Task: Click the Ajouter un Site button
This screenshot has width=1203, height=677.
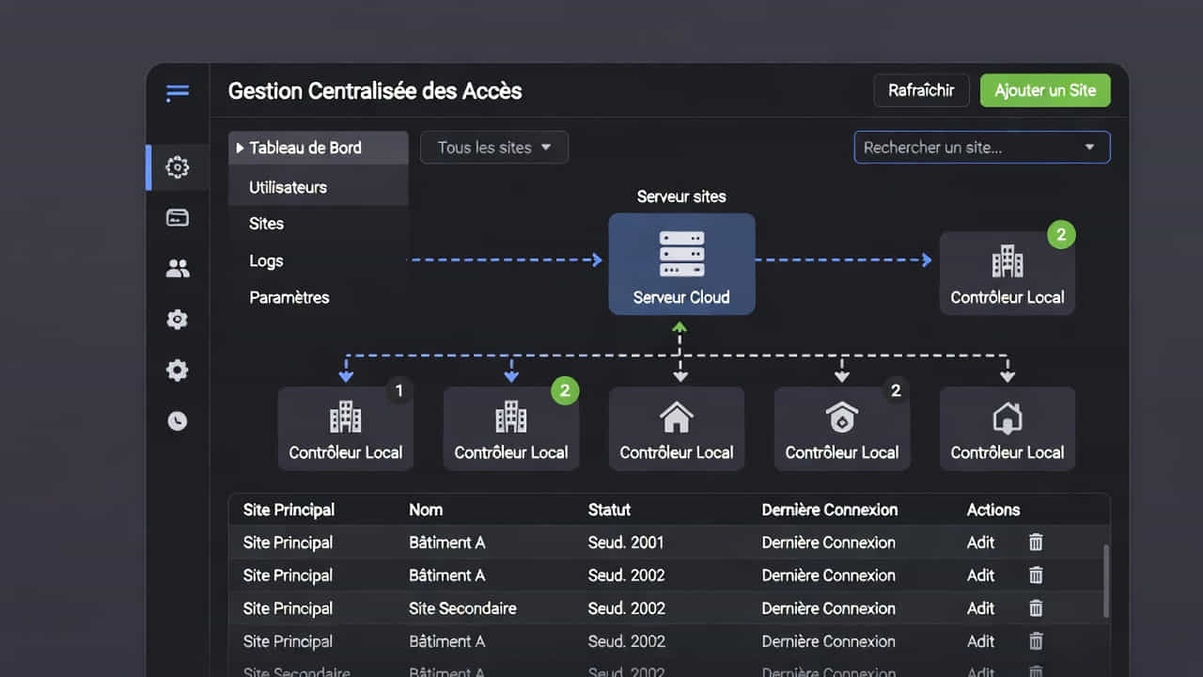Action: 1045,90
